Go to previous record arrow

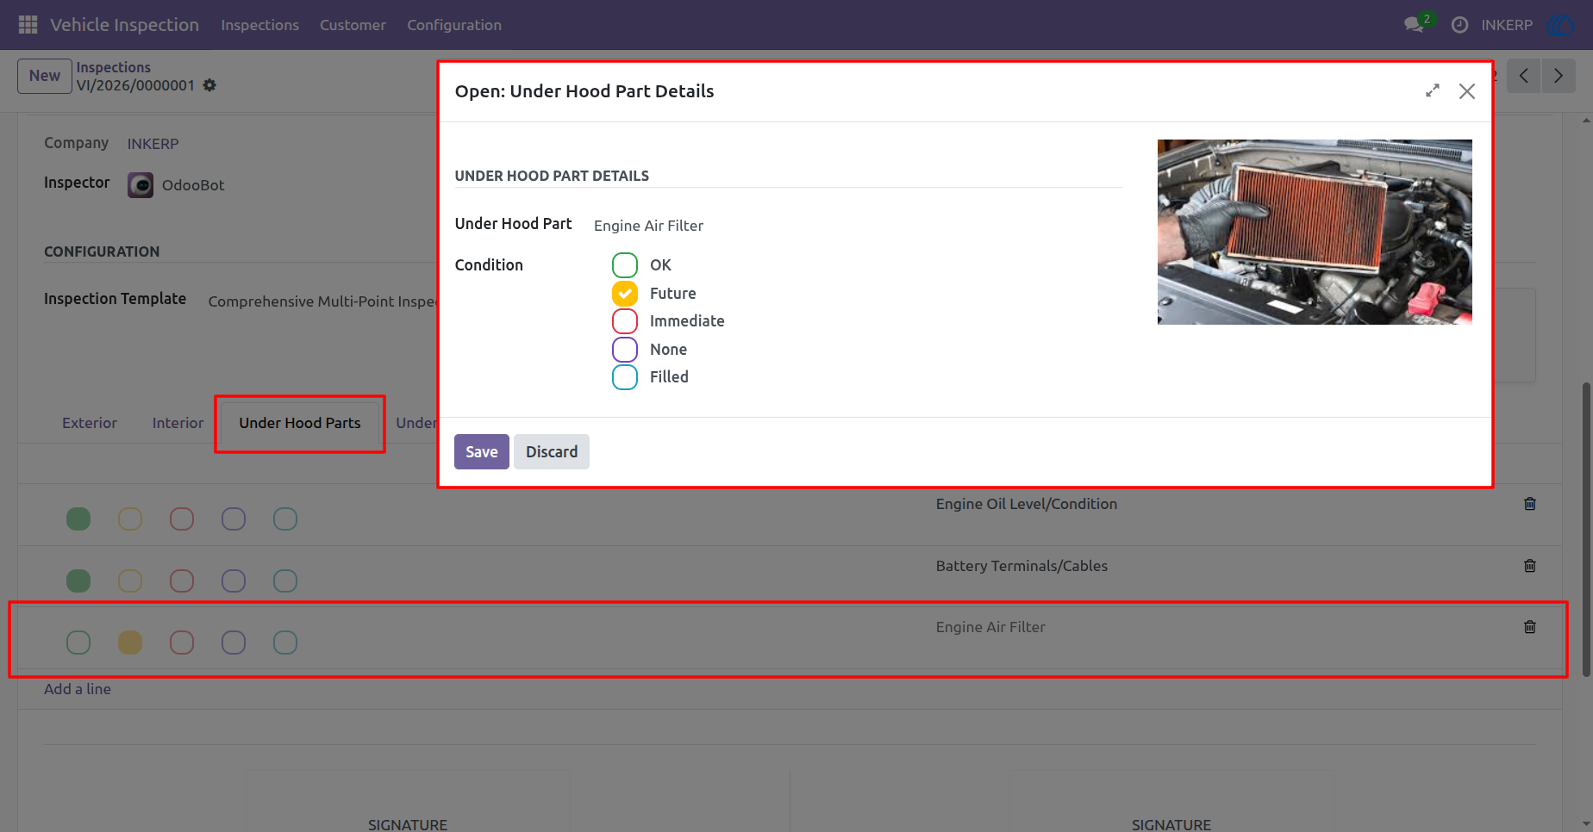tap(1524, 76)
